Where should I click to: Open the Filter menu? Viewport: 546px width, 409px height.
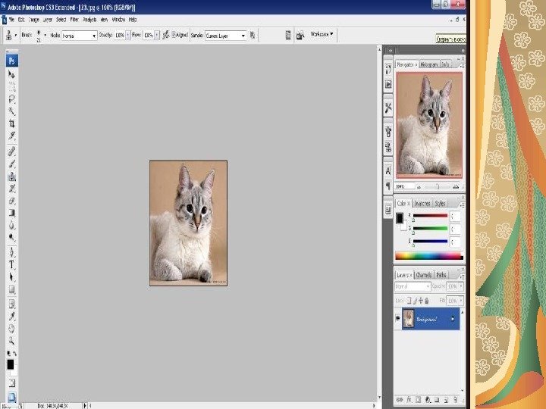pos(74,18)
